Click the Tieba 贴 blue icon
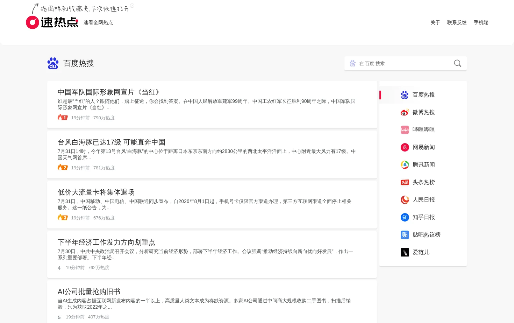Image resolution: width=514 pixels, height=323 pixels. click(405, 235)
